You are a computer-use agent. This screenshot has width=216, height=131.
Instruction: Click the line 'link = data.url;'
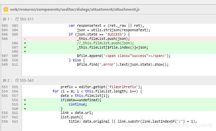coord(77,113)
